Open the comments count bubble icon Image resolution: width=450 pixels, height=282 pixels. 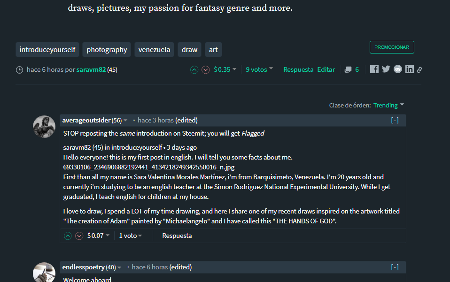click(348, 70)
